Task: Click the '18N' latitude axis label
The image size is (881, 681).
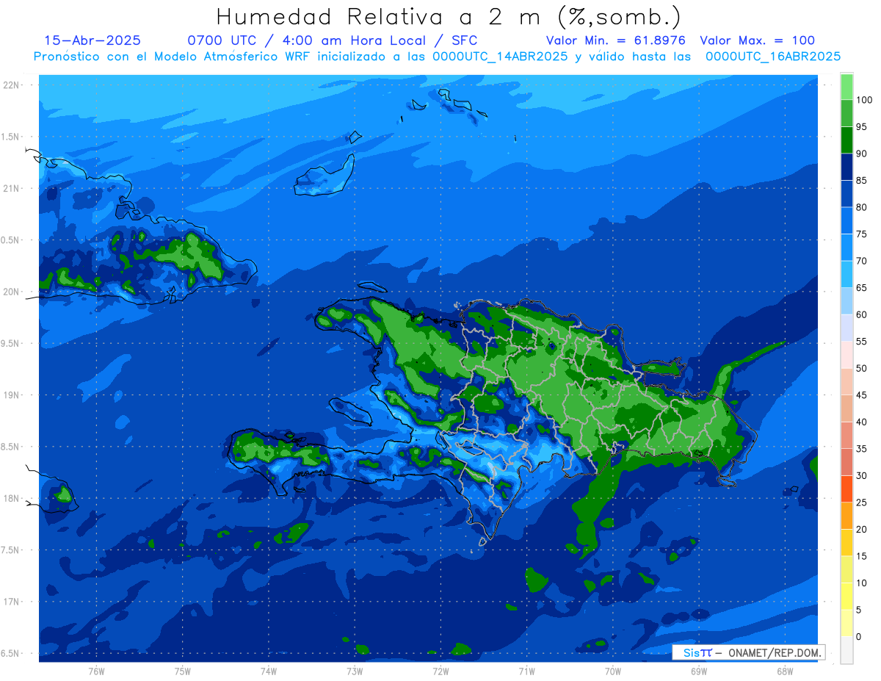Action: click(12, 498)
